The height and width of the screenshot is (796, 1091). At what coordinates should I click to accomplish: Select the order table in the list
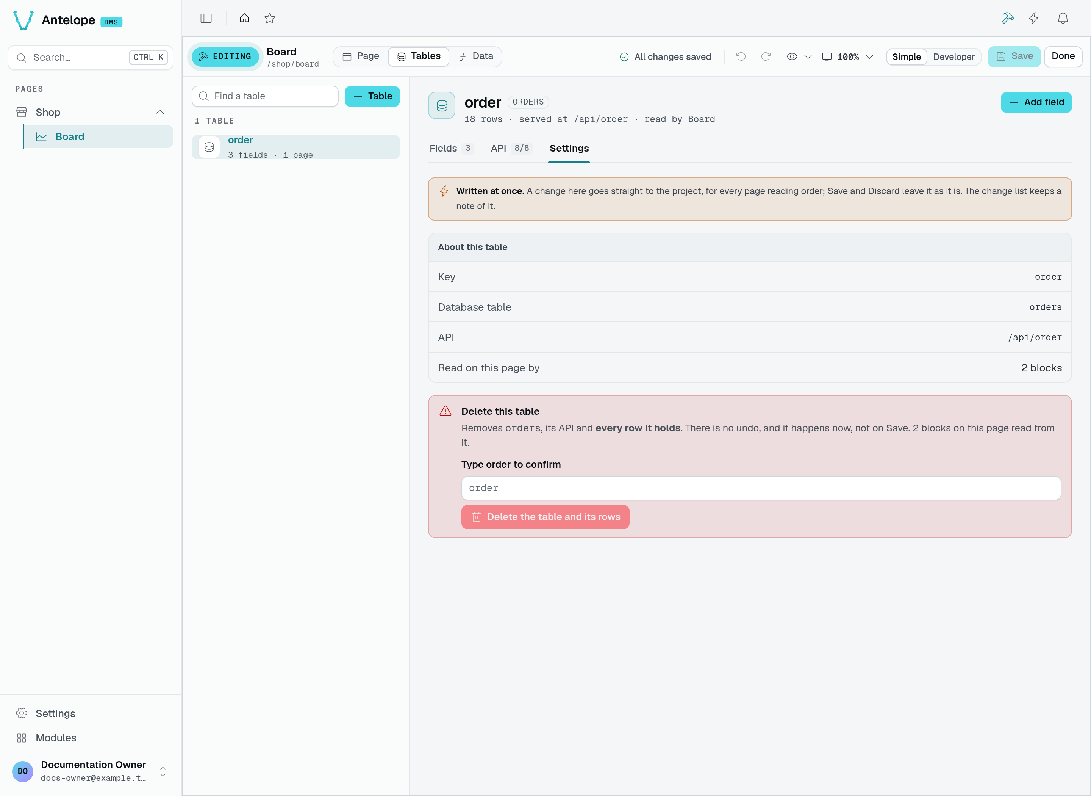pos(295,147)
